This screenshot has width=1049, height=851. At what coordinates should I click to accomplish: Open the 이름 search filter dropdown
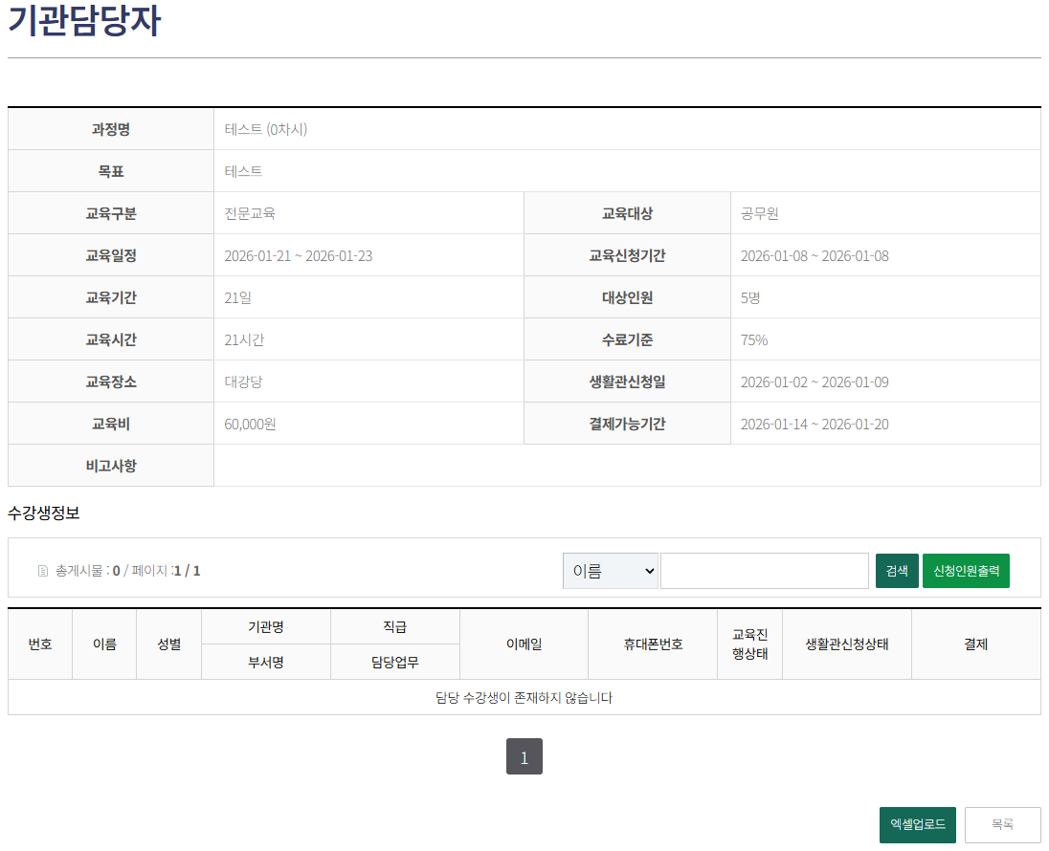(x=610, y=570)
